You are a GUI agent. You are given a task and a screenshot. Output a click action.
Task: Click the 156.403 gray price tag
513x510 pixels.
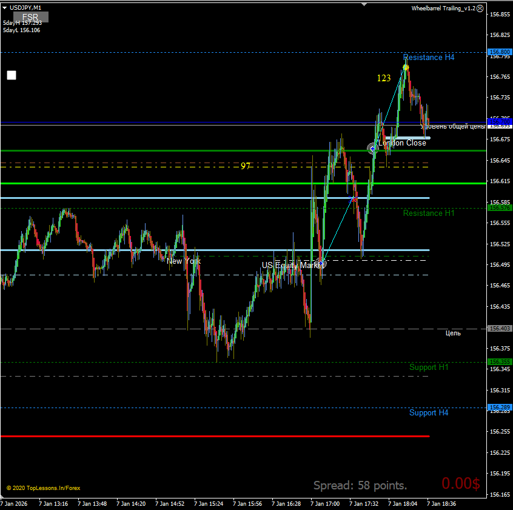click(x=500, y=328)
